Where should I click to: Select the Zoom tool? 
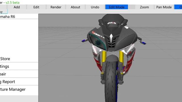click(x=144, y=7)
